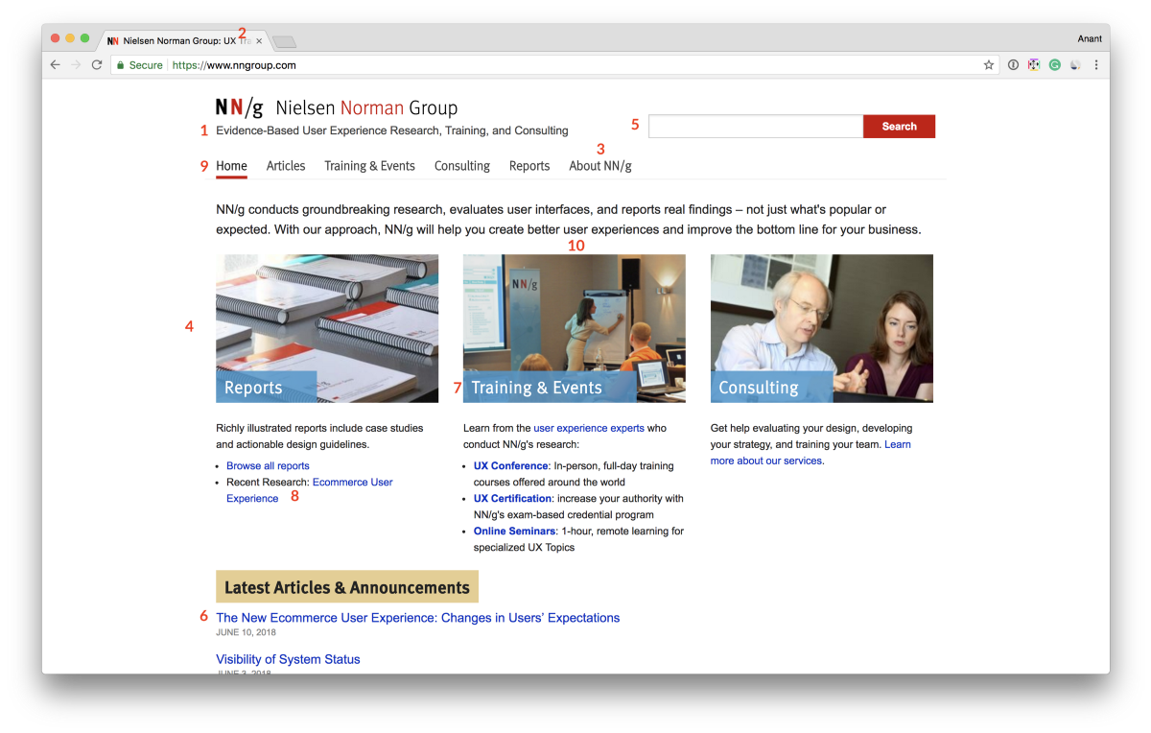Viewport: 1151px width, 733px height.
Task: Click the site search text field
Action: [x=756, y=127]
